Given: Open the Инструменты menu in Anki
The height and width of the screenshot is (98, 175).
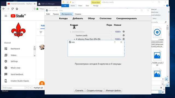Looking at the screenshot, I should (67, 14).
